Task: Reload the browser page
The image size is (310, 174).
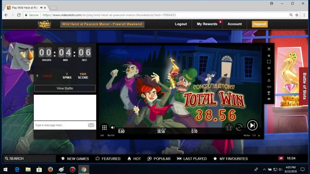Action: coord(19,15)
